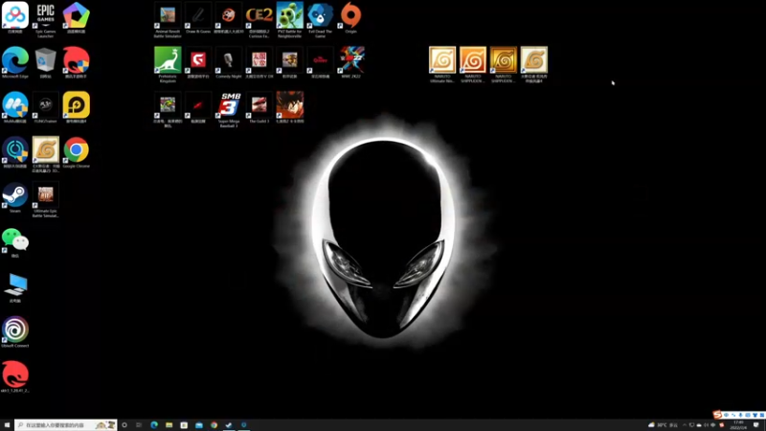This screenshot has height=431, width=766.
Task: Open the notification center
Action: [x=756, y=425]
